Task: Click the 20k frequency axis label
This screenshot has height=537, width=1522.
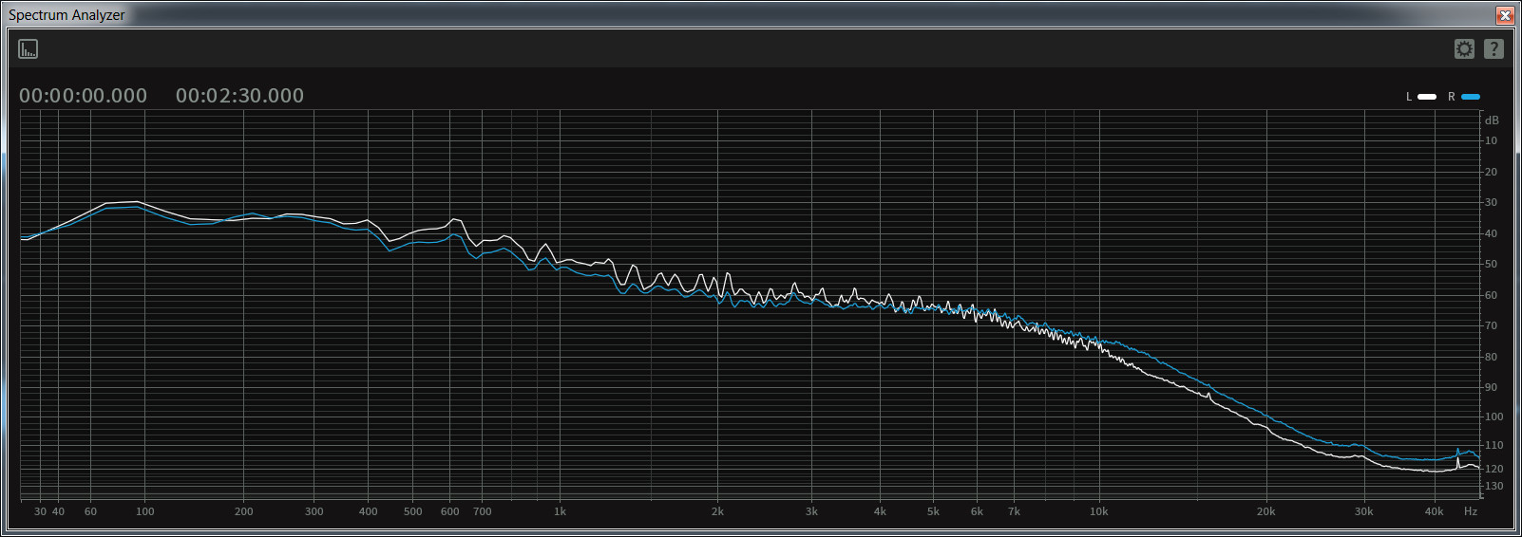Action: (1265, 511)
